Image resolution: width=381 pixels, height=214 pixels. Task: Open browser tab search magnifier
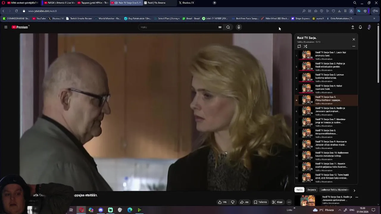pyautogui.click(x=355, y=3)
